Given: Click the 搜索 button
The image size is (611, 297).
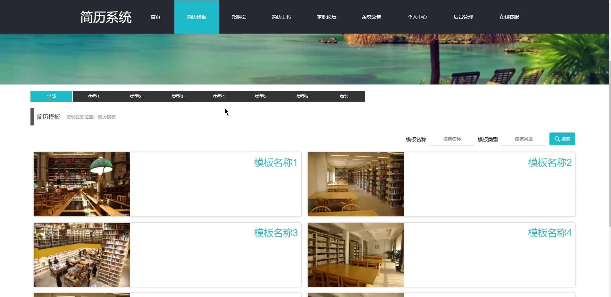Looking at the screenshot, I should pyautogui.click(x=562, y=139).
